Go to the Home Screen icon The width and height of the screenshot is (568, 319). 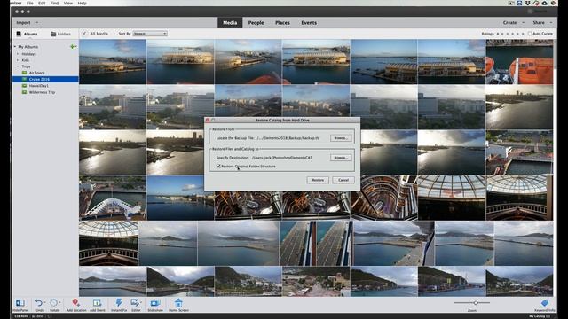[x=178, y=303]
